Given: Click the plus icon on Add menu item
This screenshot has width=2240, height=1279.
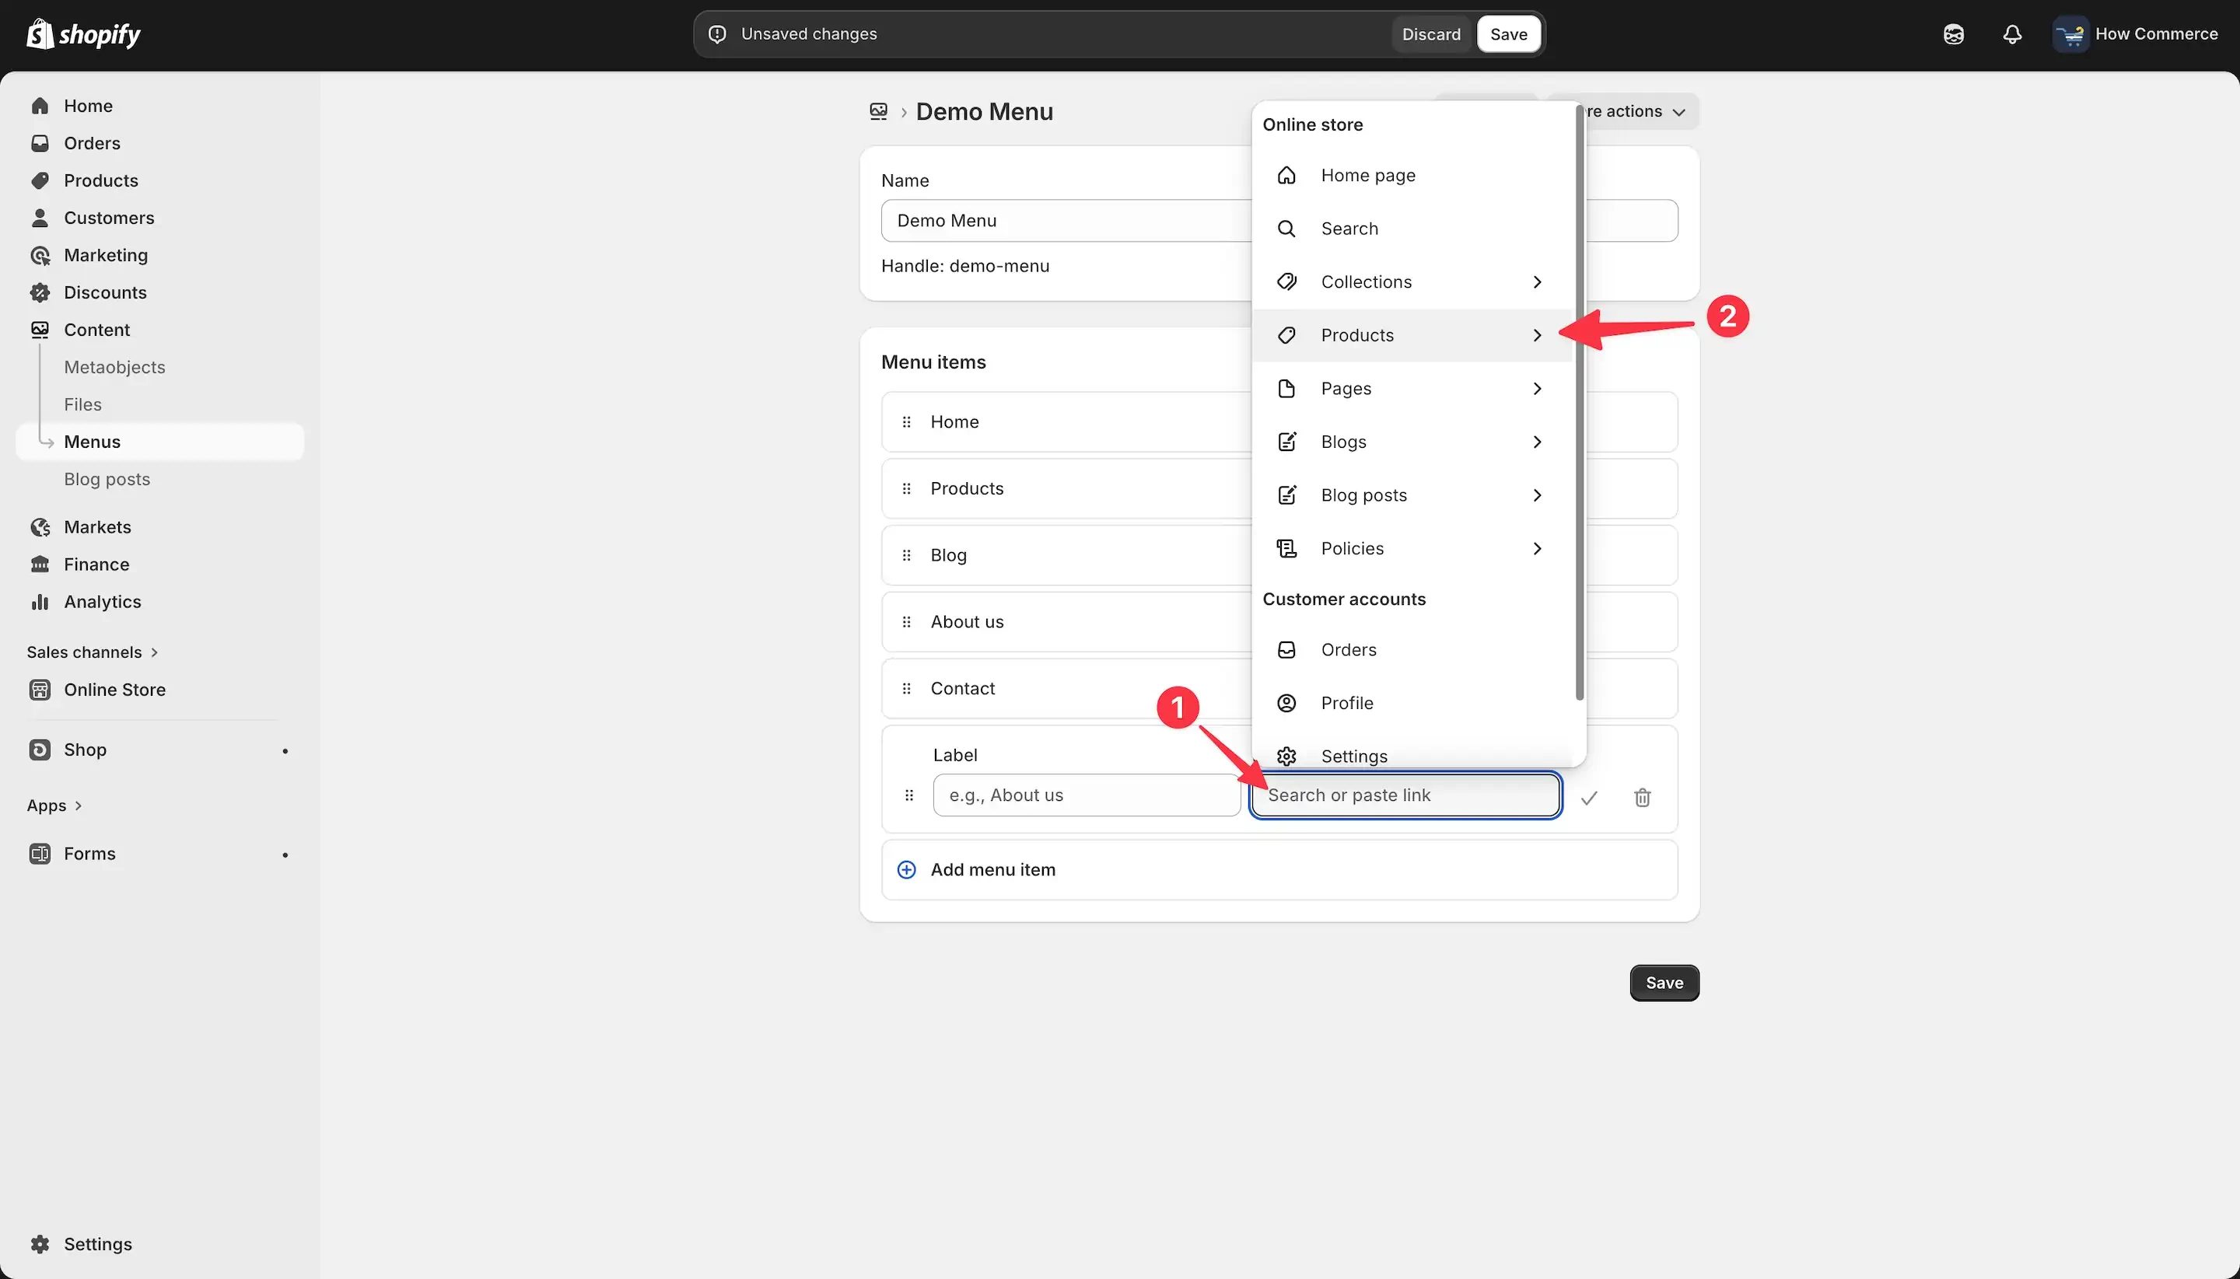Looking at the screenshot, I should pyautogui.click(x=906, y=870).
